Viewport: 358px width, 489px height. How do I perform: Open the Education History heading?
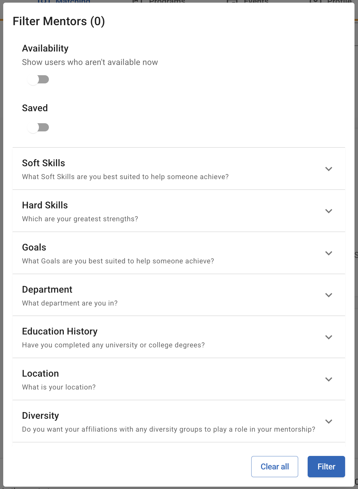(60, 331)
